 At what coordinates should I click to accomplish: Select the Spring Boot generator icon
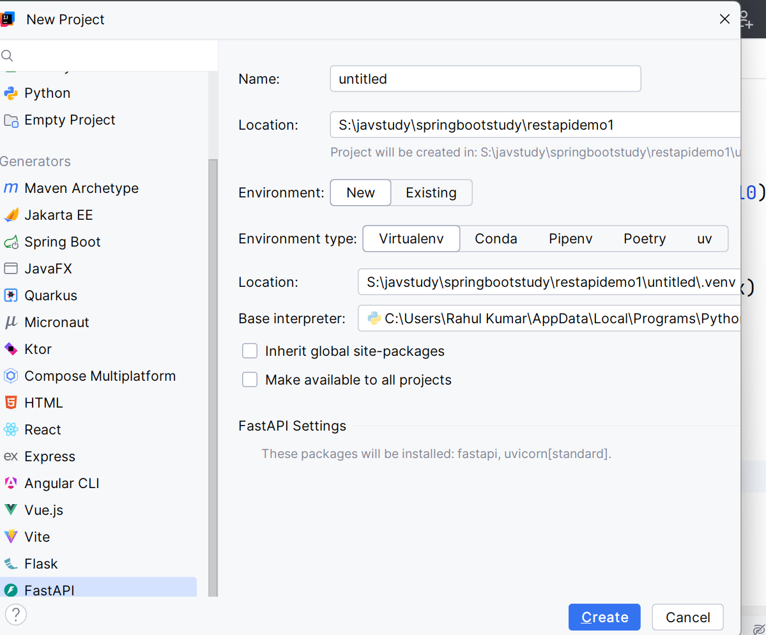(11, 242)
